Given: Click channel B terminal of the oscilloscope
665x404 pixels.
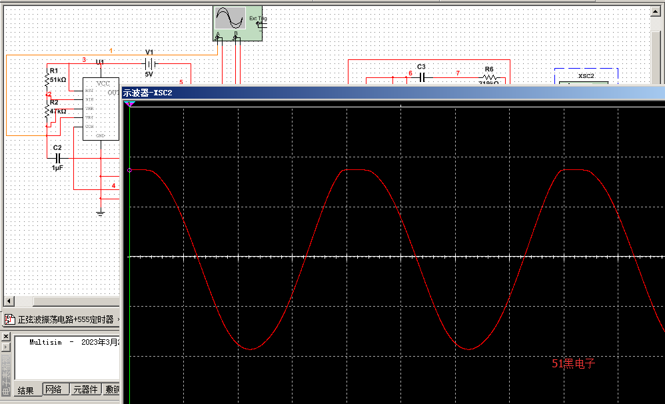Looking at the screenshot, I should 237,37.
